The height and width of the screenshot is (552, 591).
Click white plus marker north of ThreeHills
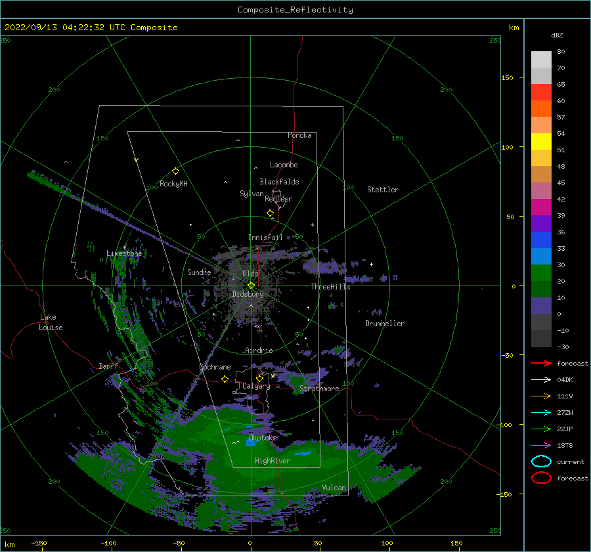tap(371, 264)
